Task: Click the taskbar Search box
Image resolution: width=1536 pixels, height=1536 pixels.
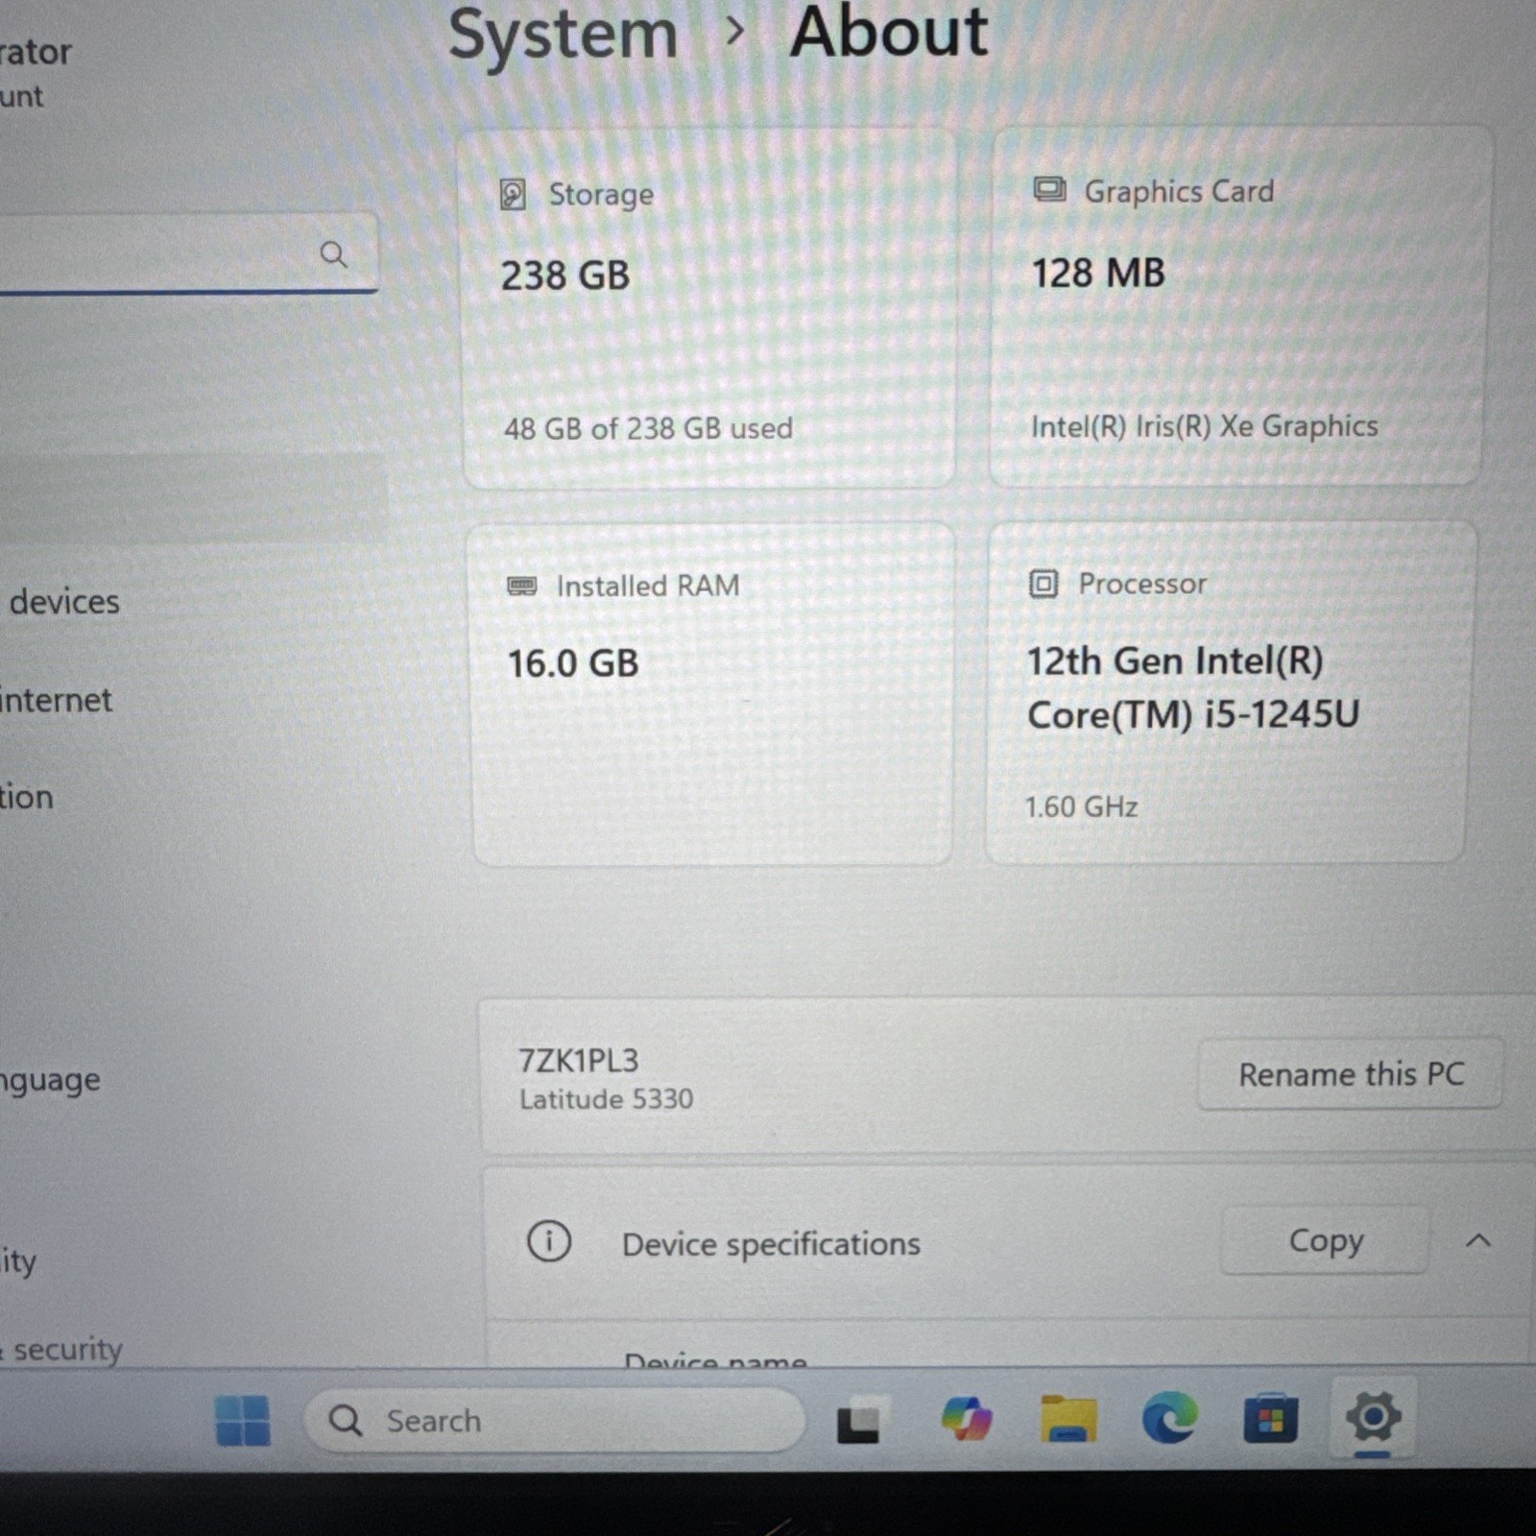Action: tap(554, 1420)
